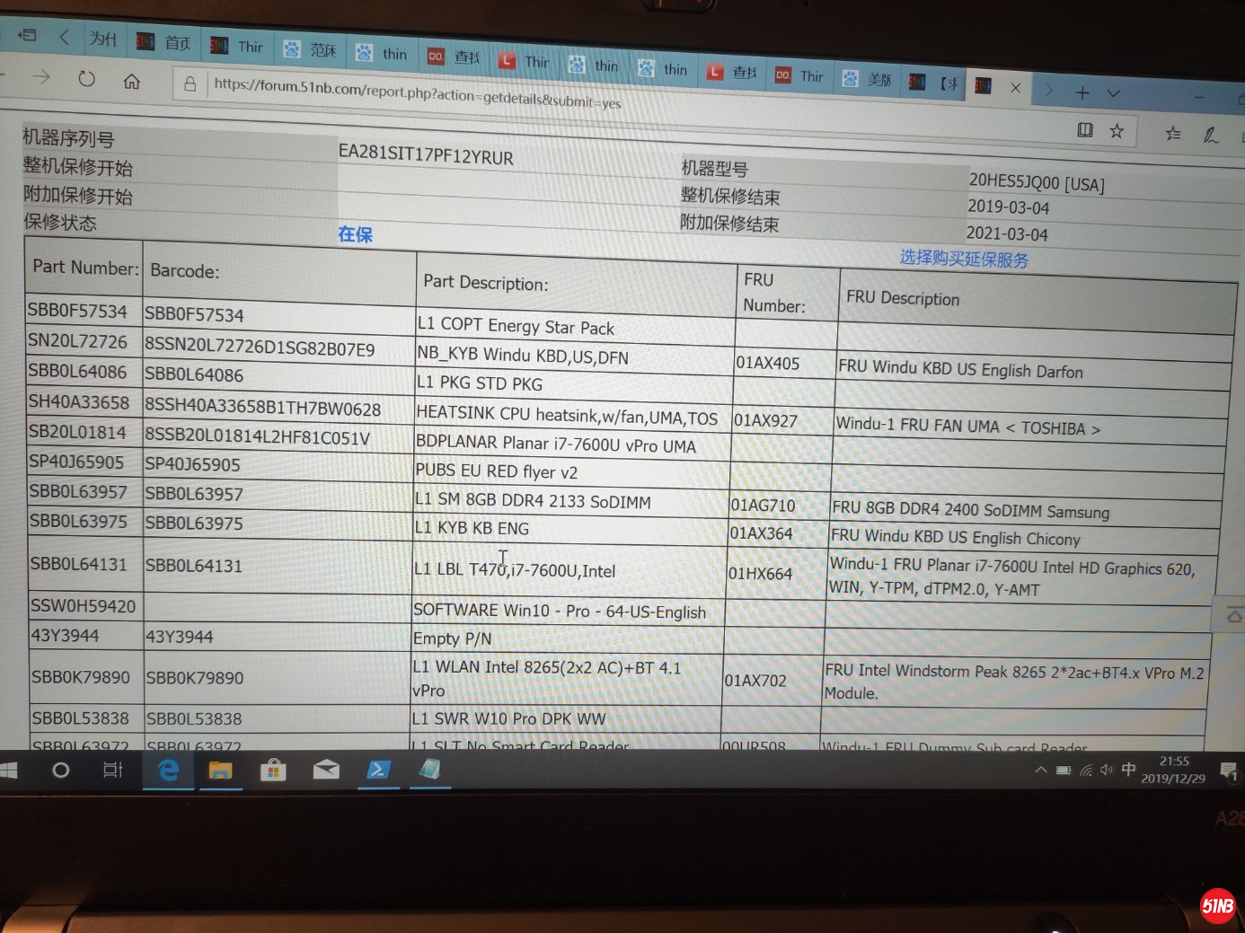
Task: Open File Explorer from the taskbar
Action: pyautogui.click(x=220, y=770)
